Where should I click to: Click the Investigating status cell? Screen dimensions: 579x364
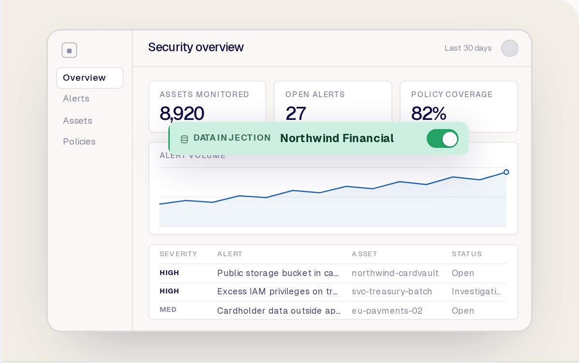pos(476,291)
